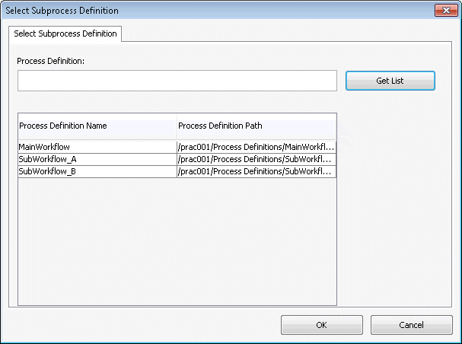
Task: Click the path cell beside SubWorkflow_B
Action: pyautogui.click(x=256, y=171)
